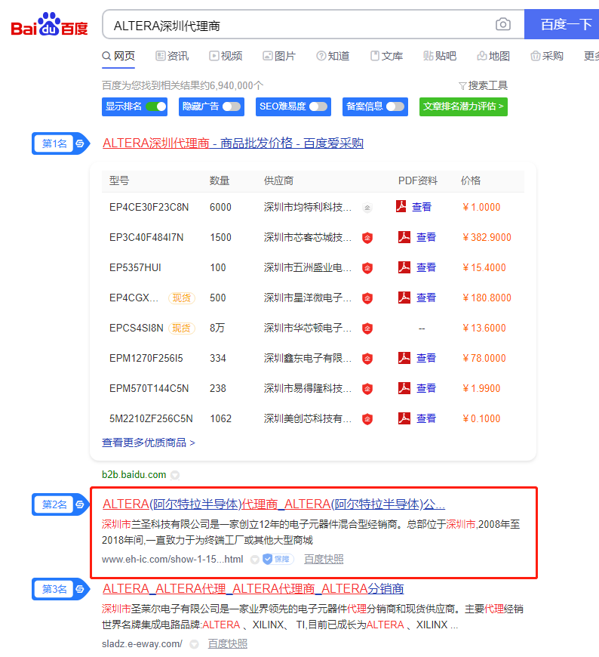Click model cell 5M2210ZF256C5N
Viewport: 599px width, 657px height.
[151, 418]
